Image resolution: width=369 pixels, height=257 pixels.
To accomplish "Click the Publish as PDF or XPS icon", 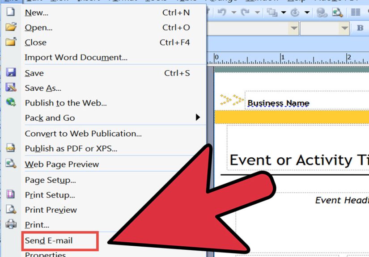I will tap(11, 148).
